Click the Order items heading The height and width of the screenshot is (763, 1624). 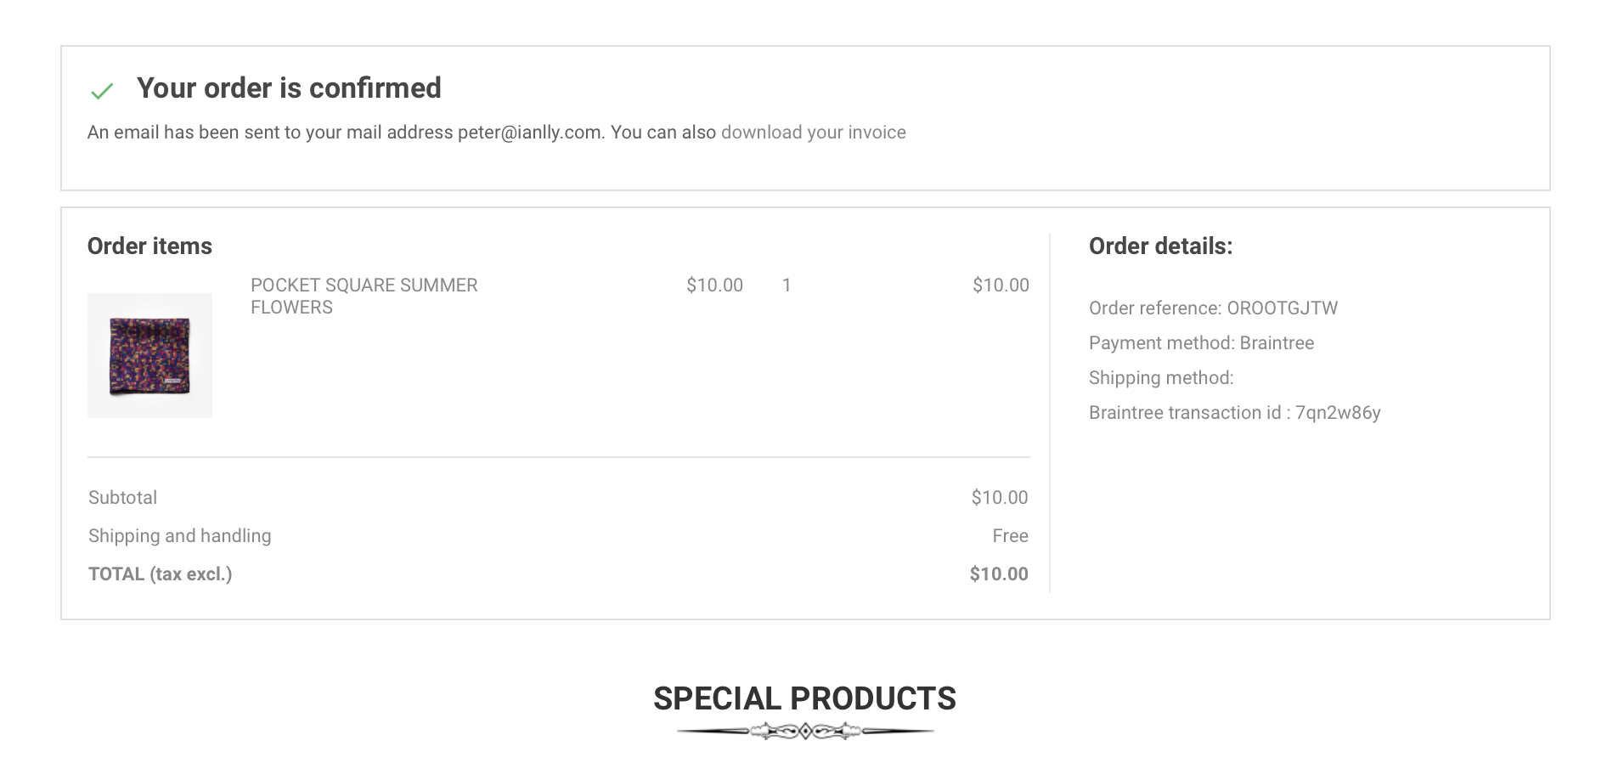(x=149, y=246)
